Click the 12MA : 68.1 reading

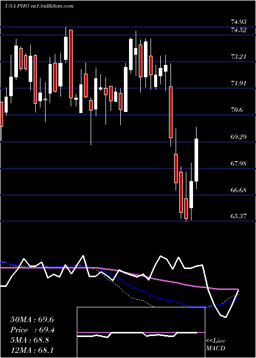[x=32, y=350]
